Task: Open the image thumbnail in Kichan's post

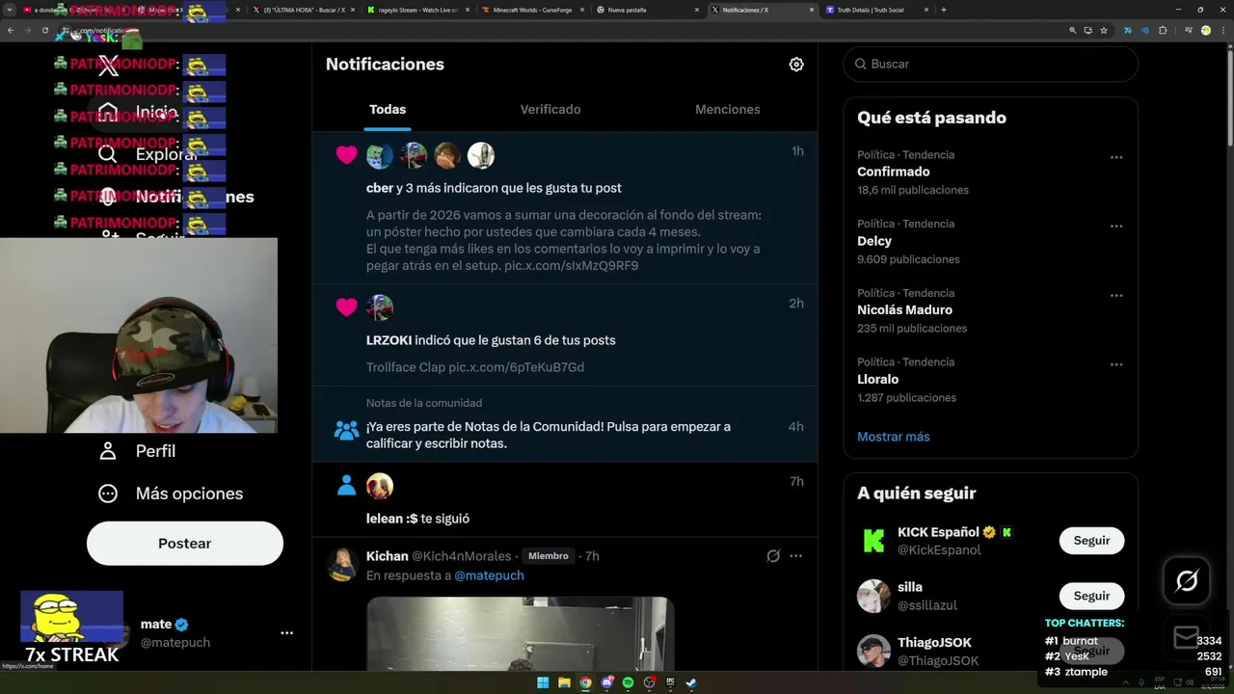Action: tap(520, 633)
